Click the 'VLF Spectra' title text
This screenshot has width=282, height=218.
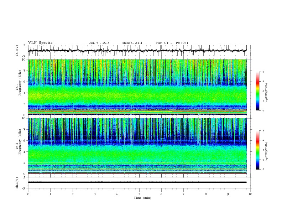[40, 43]
